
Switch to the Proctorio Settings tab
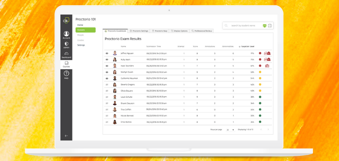(139, 31)
